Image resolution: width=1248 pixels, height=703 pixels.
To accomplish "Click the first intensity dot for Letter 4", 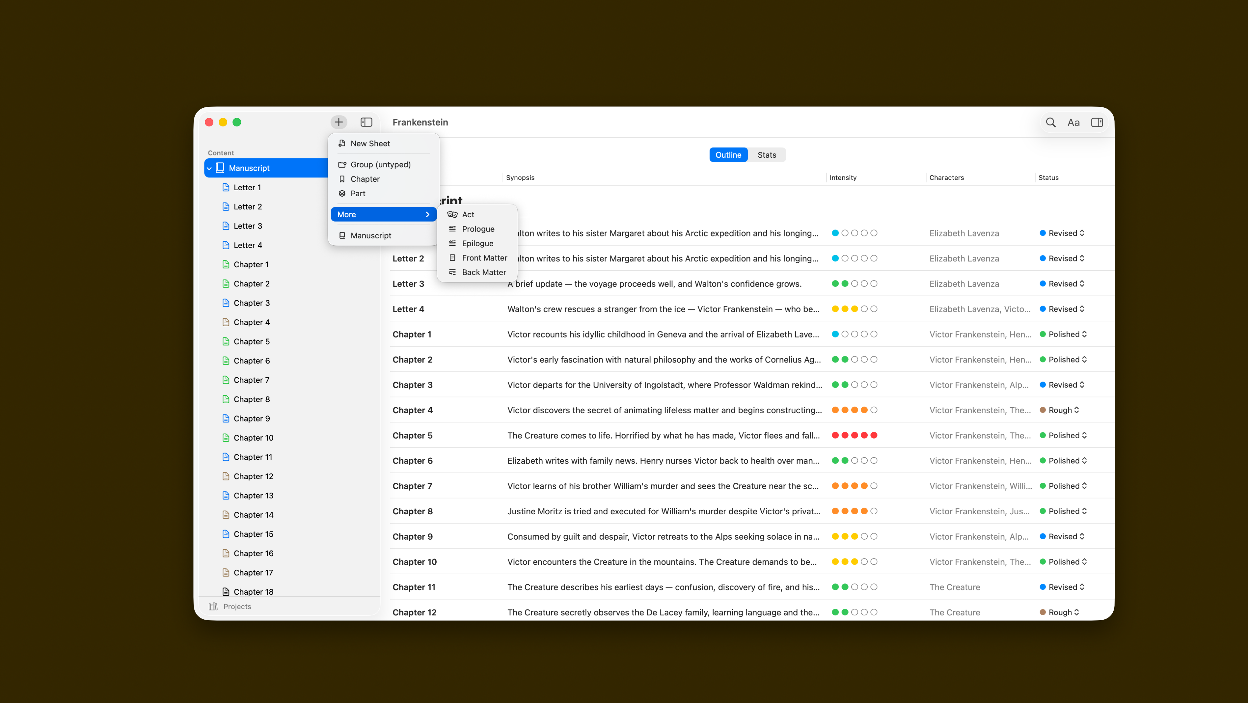I will (835, 309).
